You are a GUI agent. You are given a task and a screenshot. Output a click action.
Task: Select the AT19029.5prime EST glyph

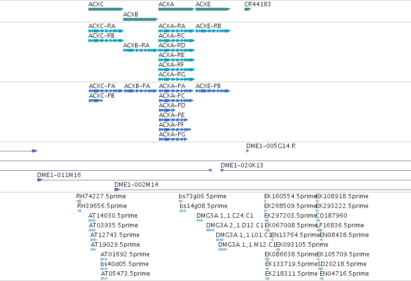(94, 250)
